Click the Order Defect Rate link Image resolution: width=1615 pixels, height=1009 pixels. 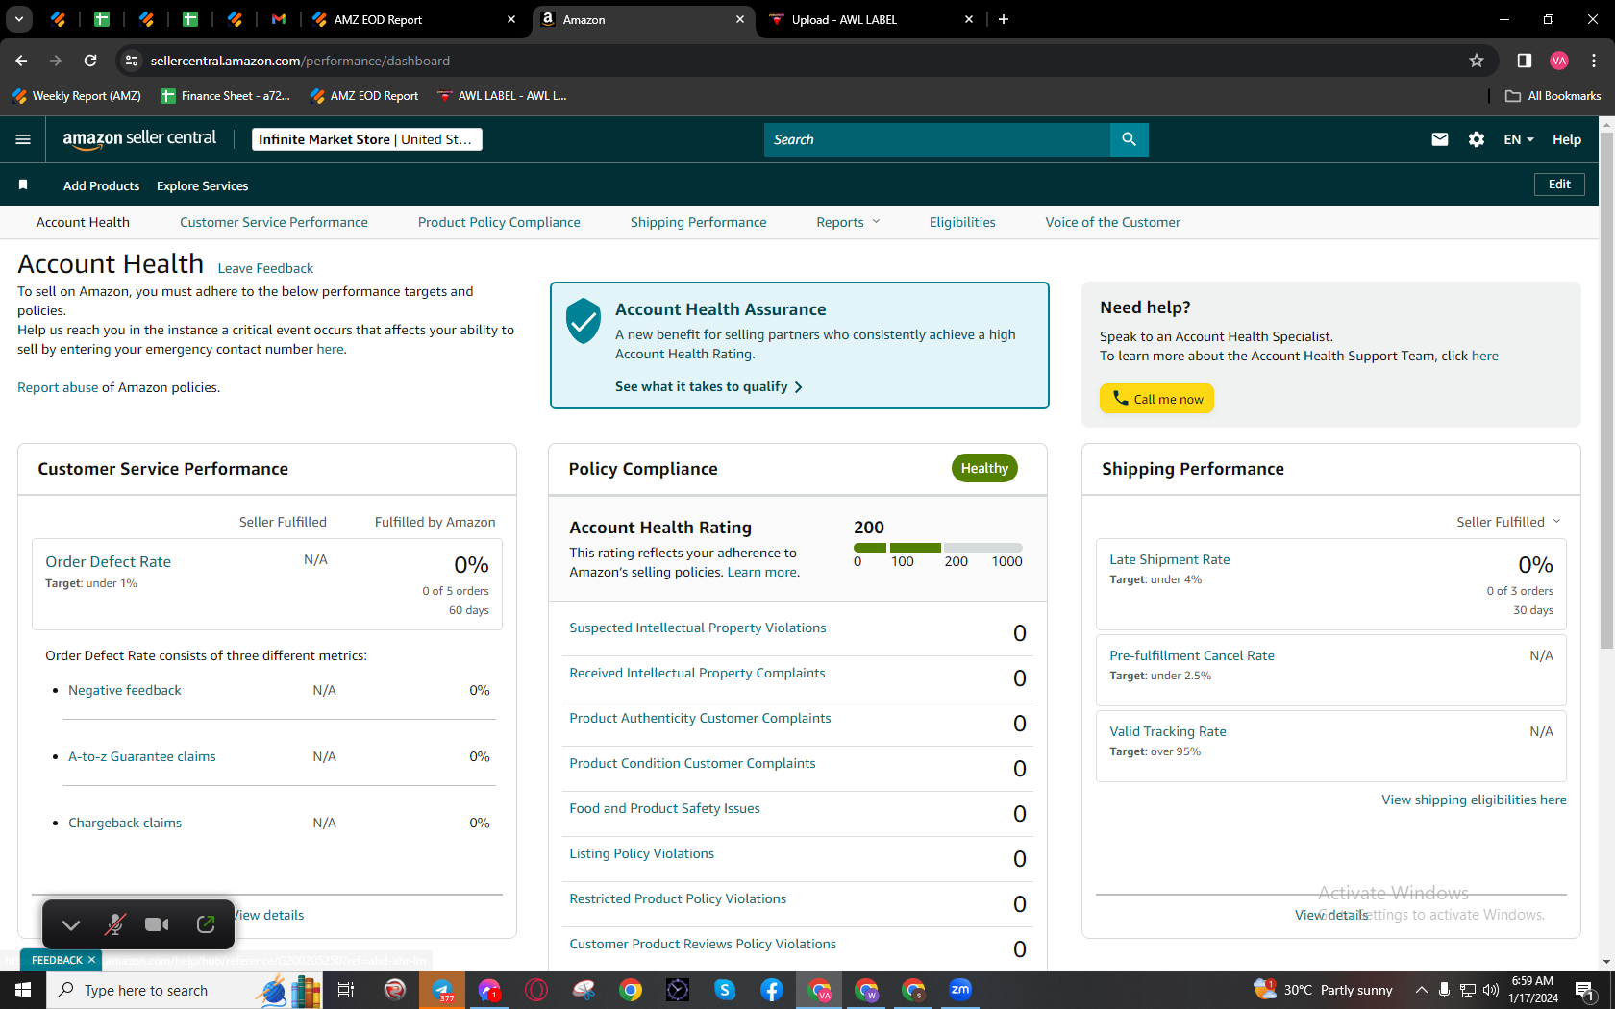[109, 562]
